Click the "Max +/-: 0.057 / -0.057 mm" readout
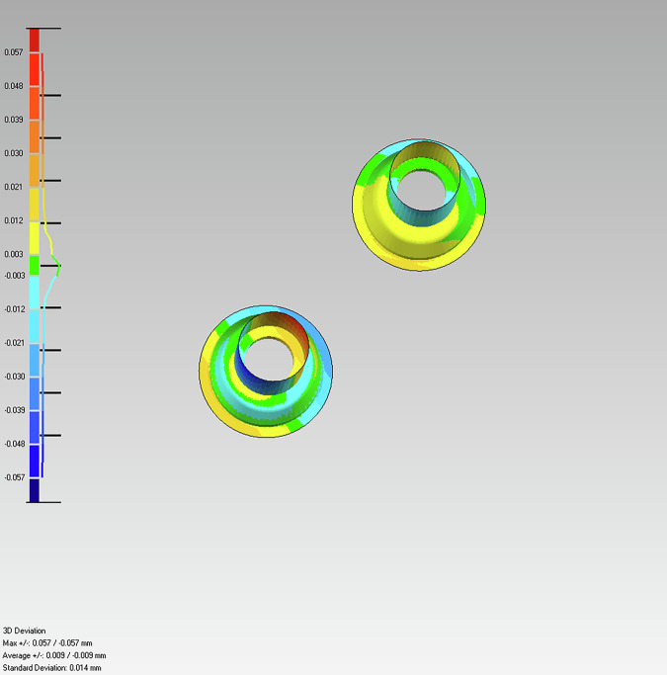The width and height of the screenshot is (667, 675). click(x=47, y=643)
